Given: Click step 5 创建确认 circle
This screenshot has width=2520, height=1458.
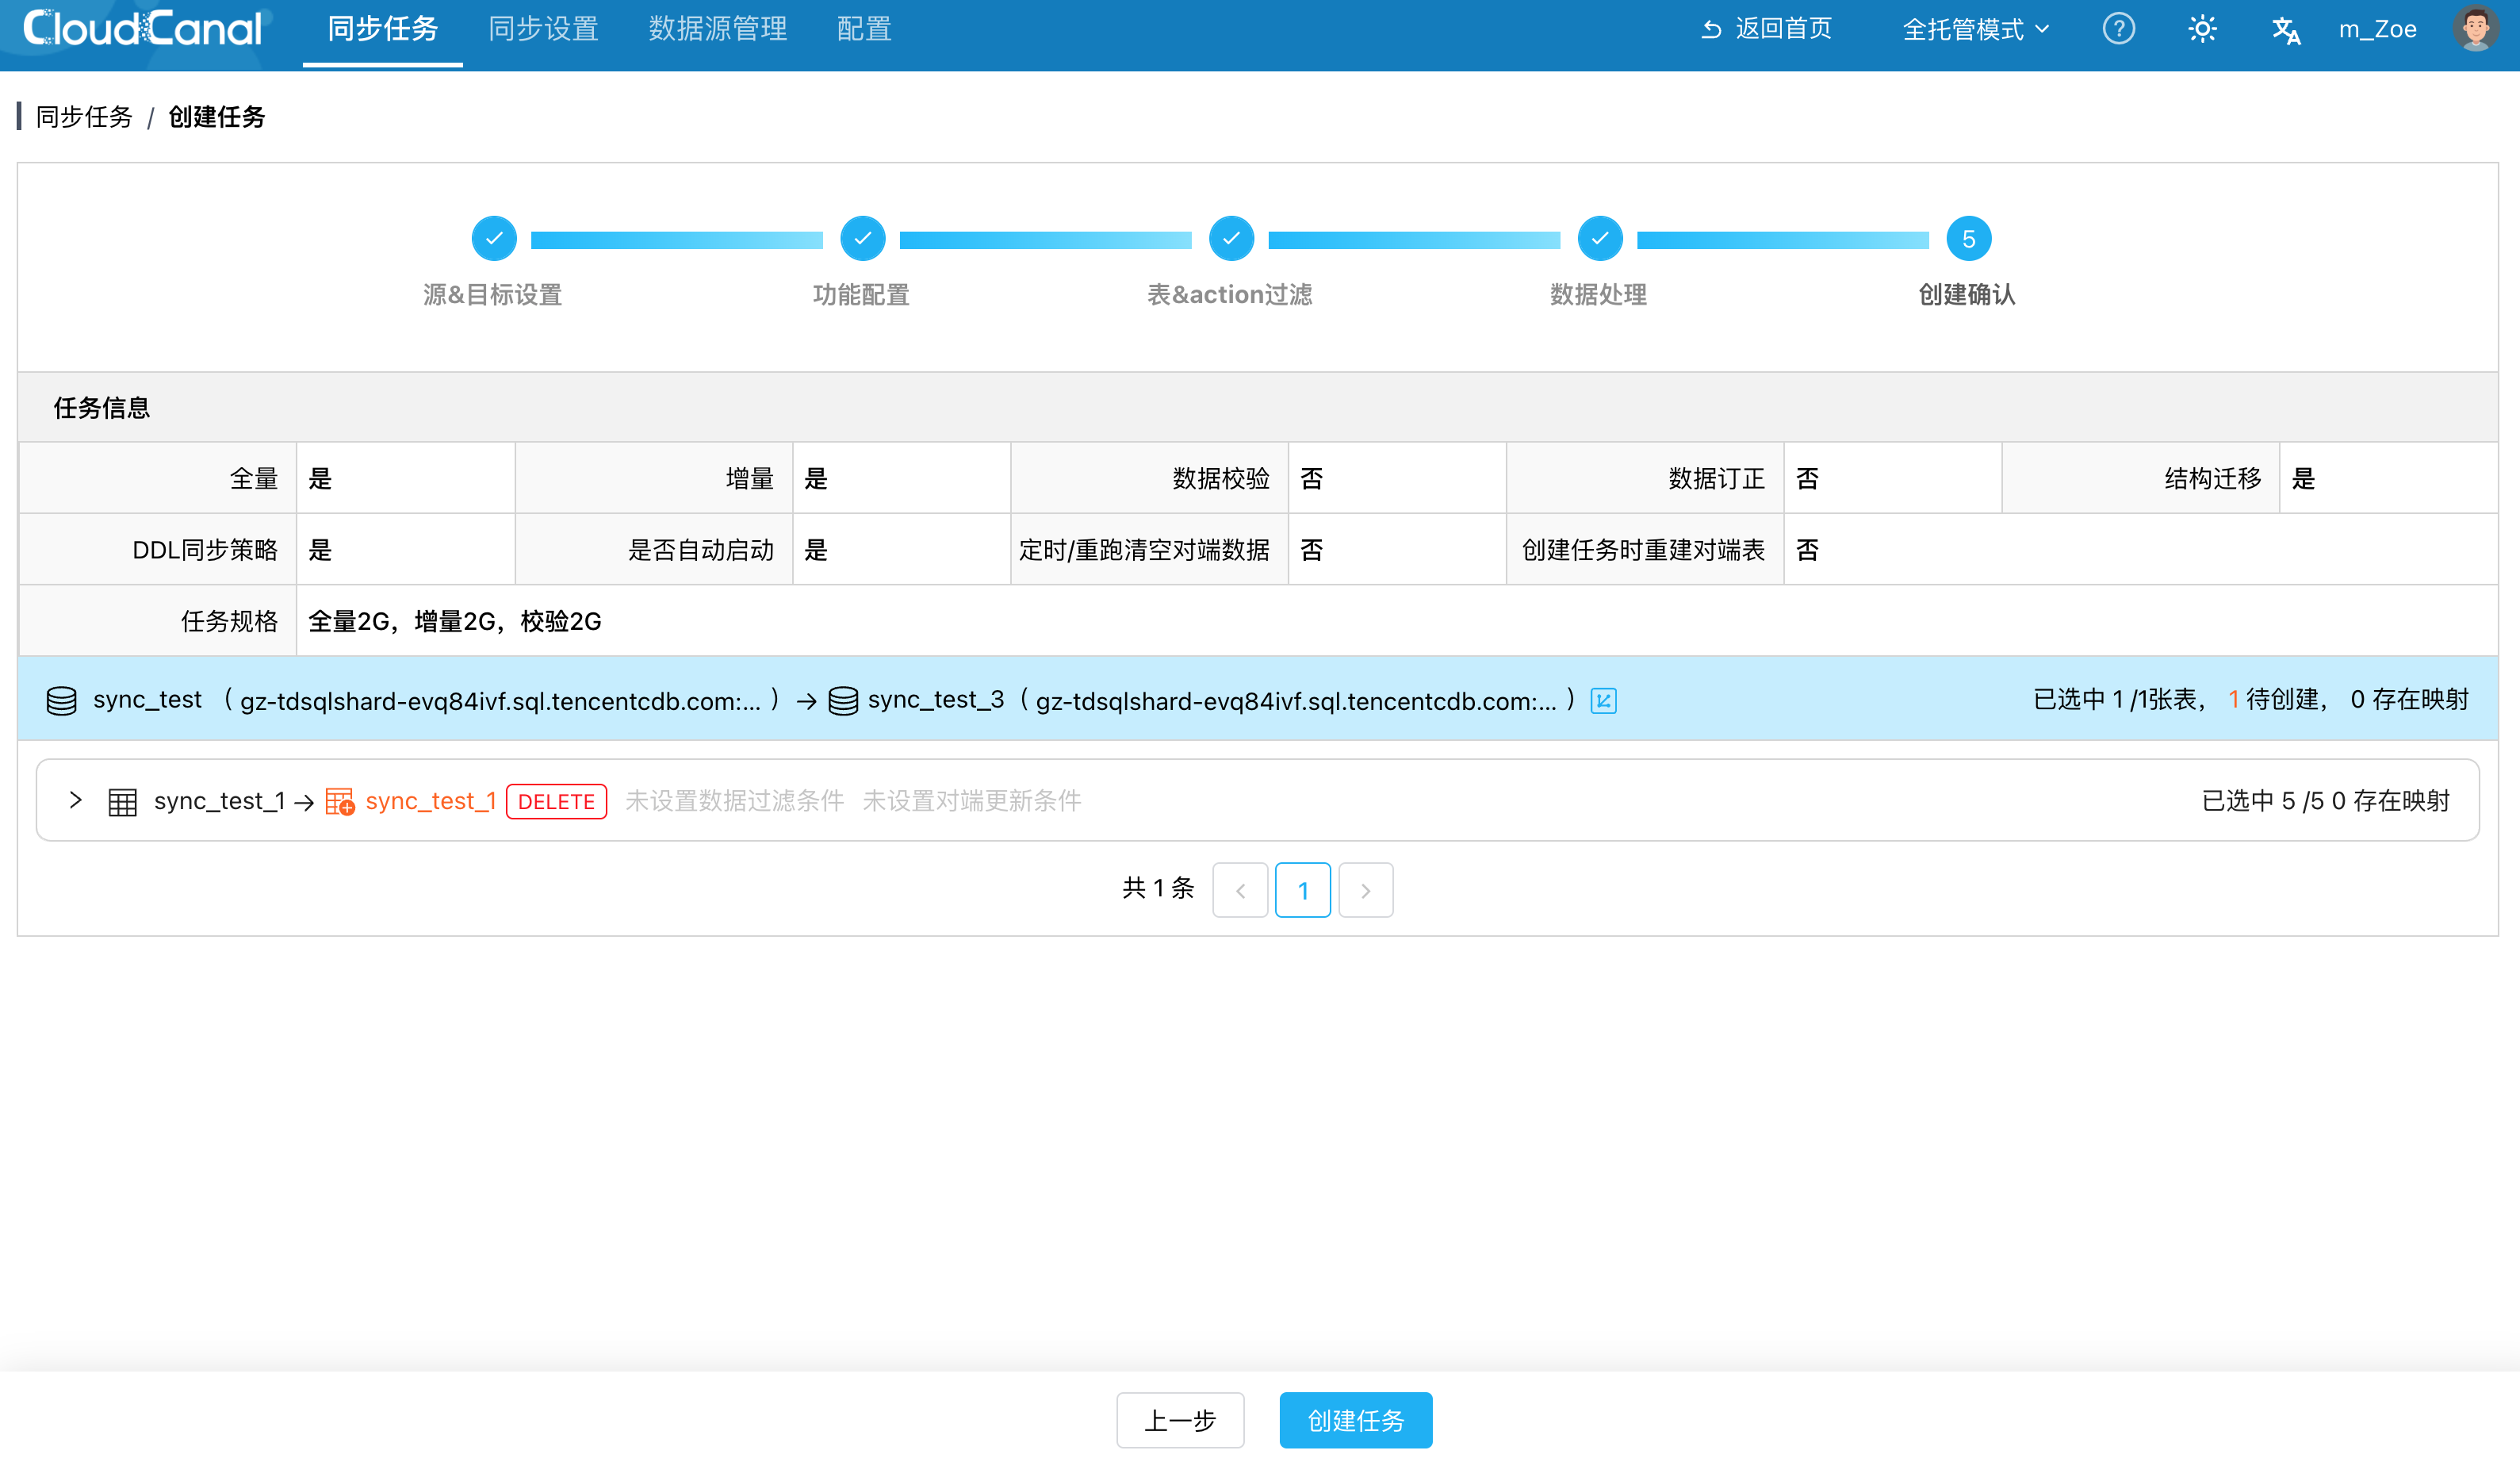Looking at the screenshot, I should point(1967,239).
